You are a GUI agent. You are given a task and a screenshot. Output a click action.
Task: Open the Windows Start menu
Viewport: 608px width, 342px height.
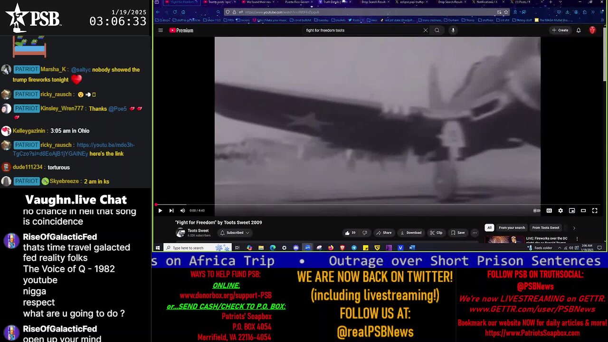click(158, 247)
